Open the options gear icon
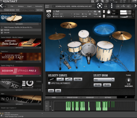 [97, 1]
